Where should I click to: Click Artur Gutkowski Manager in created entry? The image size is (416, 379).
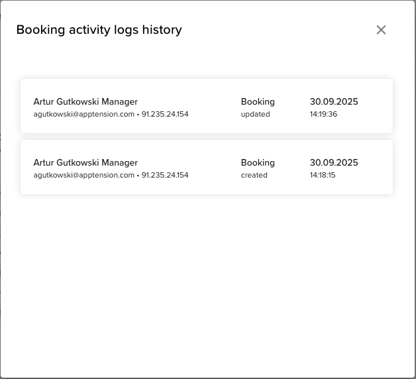click(85, 162)
